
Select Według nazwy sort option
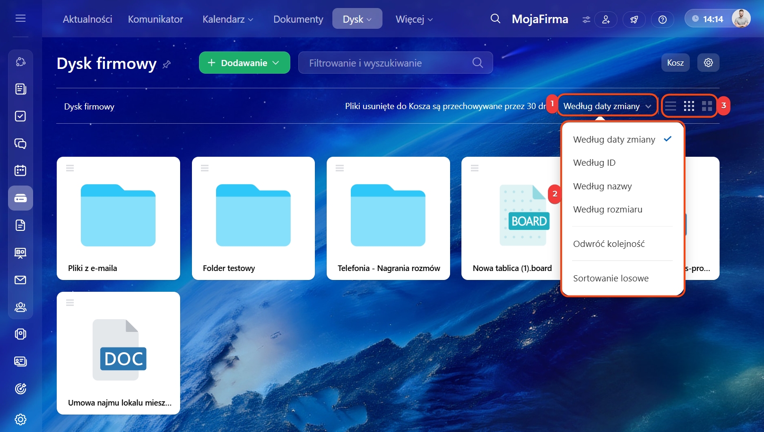coord(602,186)
